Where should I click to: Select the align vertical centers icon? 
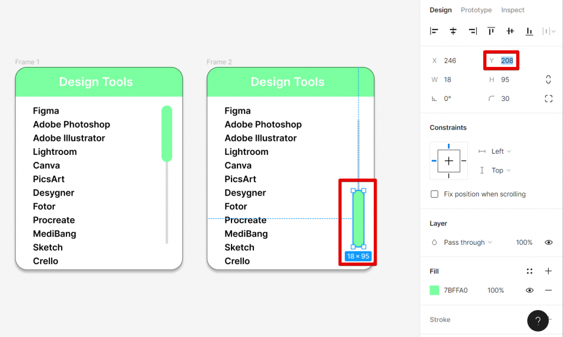[x=510, y=31]
